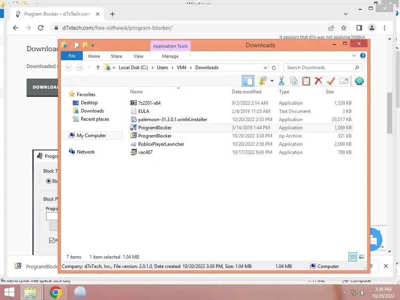
Task: Select the vac467 application file
Action: tap(241, 152)
